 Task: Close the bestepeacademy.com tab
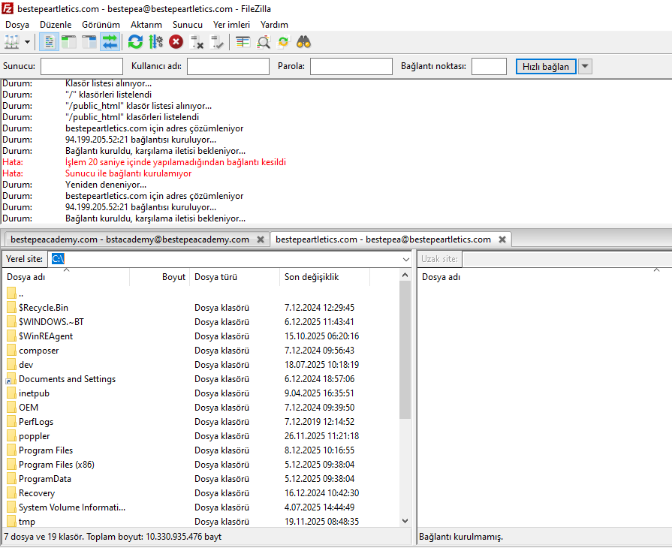click(x=260, y=239)
